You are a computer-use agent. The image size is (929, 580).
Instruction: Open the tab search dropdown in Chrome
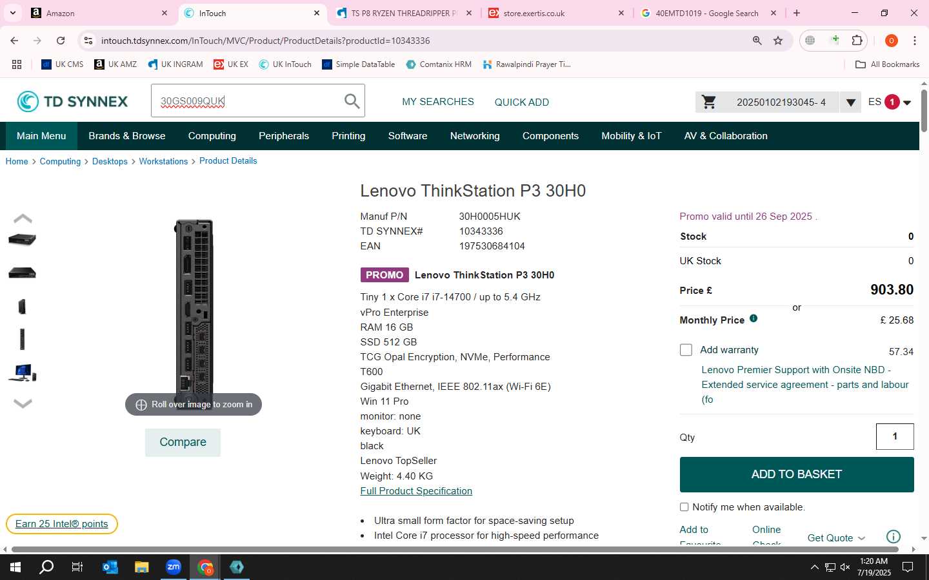click(x=13, y=13)
